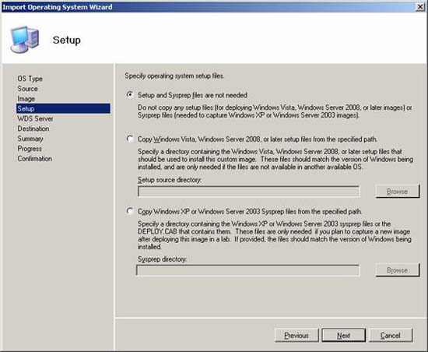This screenshot has width=428, height=352.
Task: Select 'Setup and Sysprep files are not needed'
Action: pos(130,95)
